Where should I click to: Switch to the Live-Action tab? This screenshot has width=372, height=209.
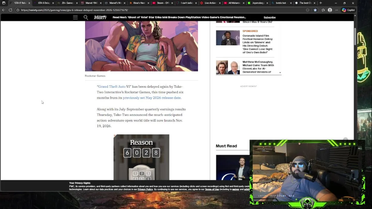[210, 3]
